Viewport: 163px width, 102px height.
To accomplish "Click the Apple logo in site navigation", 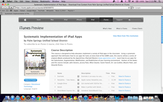I will point(25,20).
